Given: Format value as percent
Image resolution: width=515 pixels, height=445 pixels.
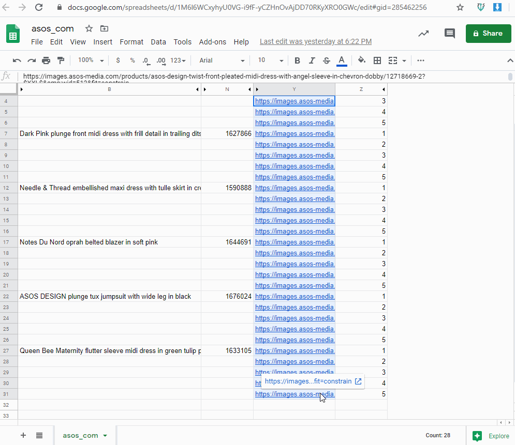Looking at the screenshot, I should [133, 60].
